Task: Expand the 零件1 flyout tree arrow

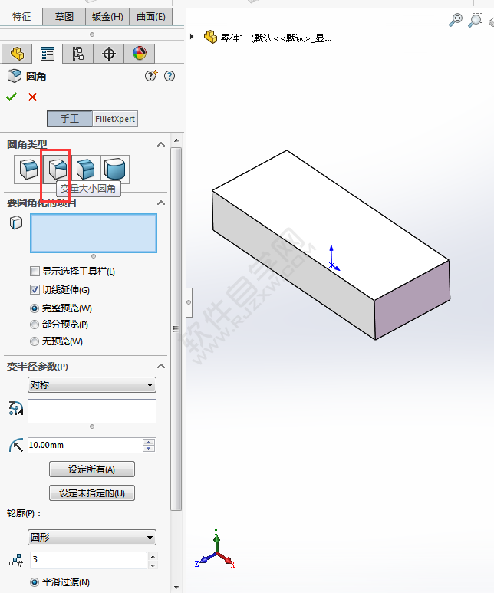Action: [x=192, y=37]
